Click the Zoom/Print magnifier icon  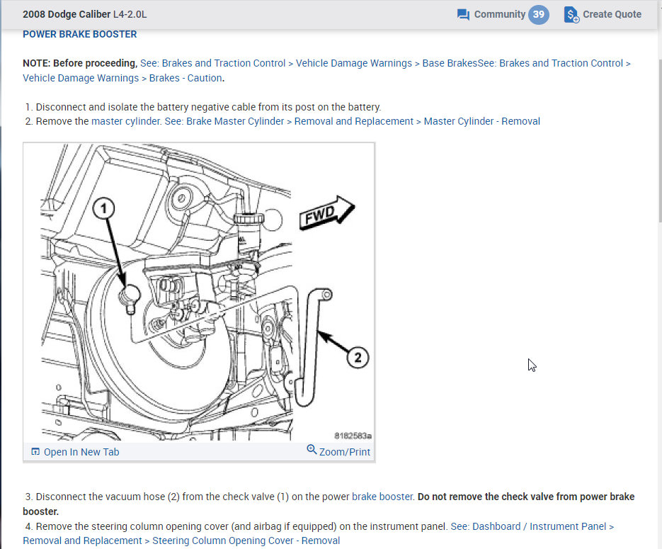pos(312,449)
